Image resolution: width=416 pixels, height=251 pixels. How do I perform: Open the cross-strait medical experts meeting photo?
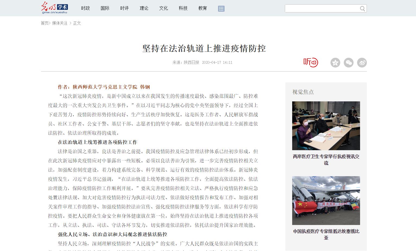[x=326, y=126]
